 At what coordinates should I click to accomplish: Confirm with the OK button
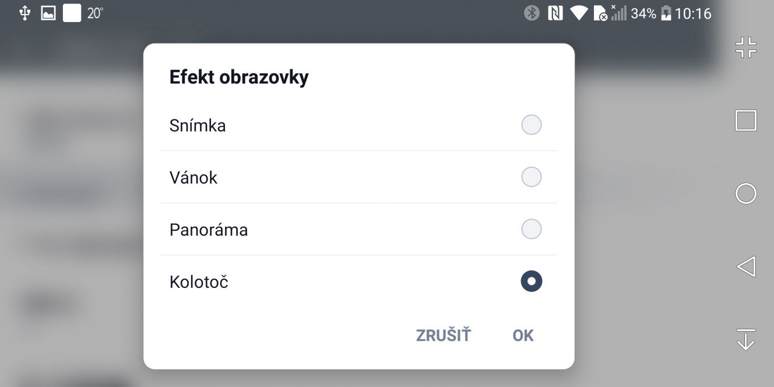523,335
